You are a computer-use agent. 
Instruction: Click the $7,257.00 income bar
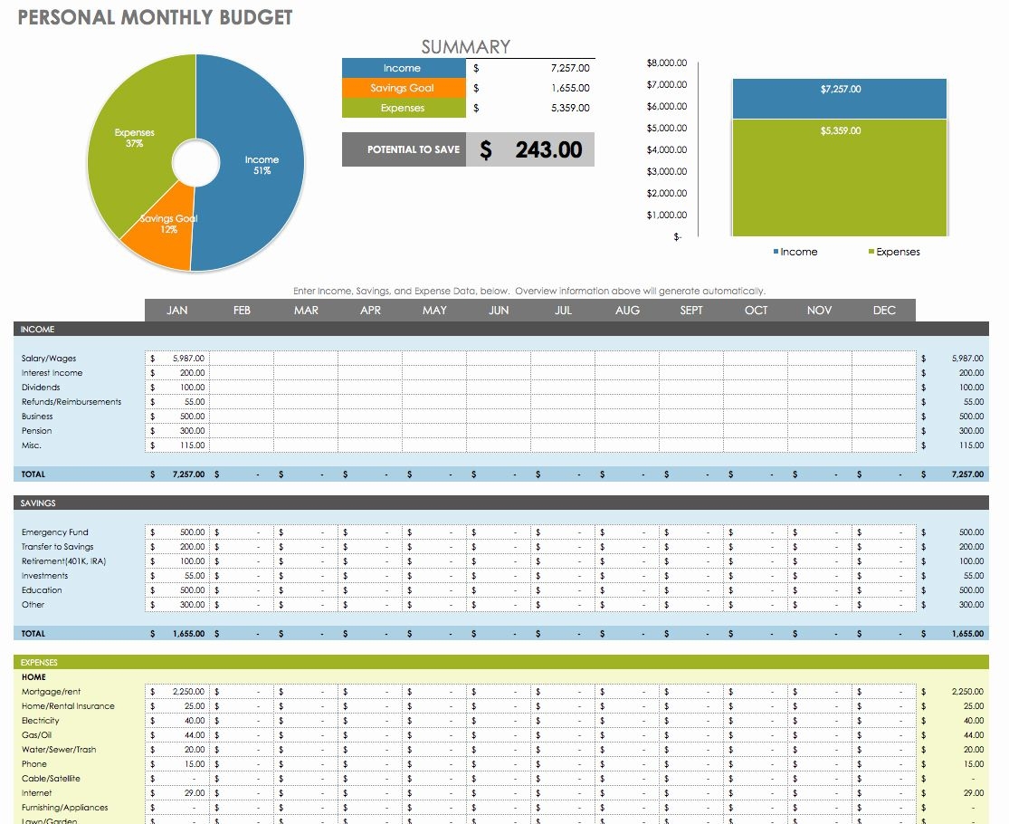[x=840, y=99]
